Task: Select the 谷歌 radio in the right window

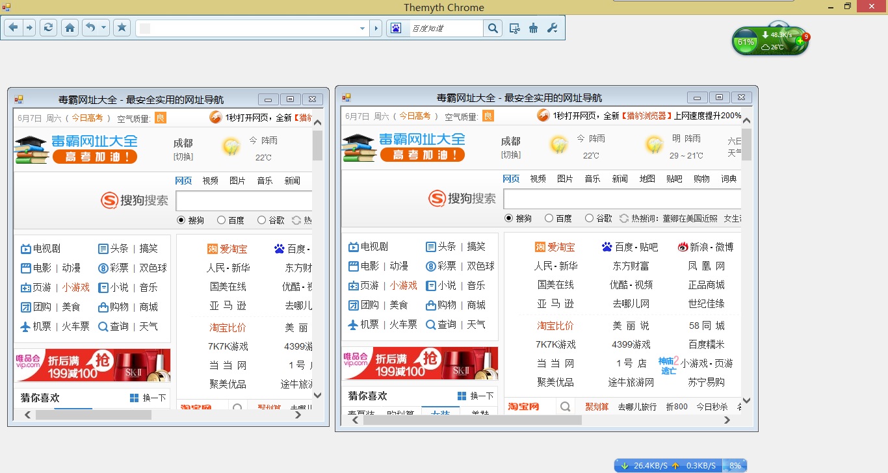Action: [x=589, y=218]
